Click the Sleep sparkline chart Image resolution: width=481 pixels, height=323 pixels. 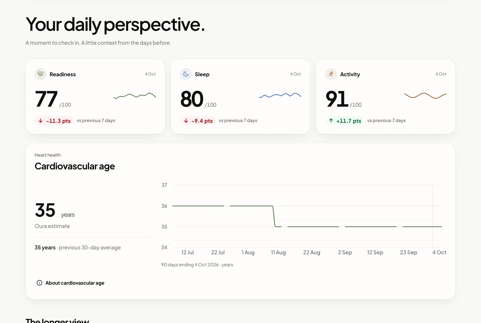click(280, 95)
